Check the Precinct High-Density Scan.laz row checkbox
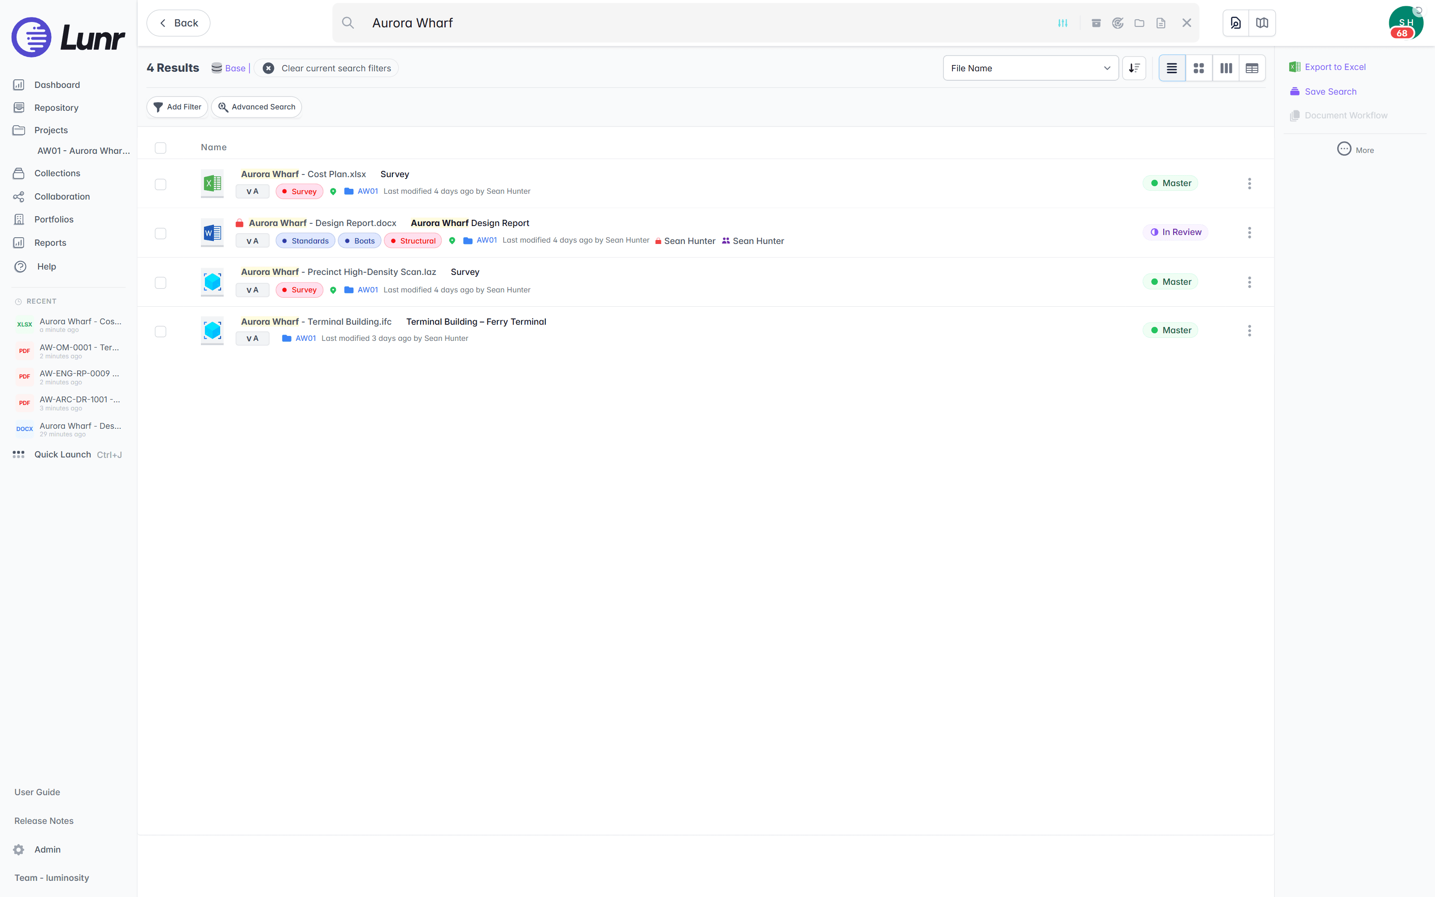 (160, 283)
